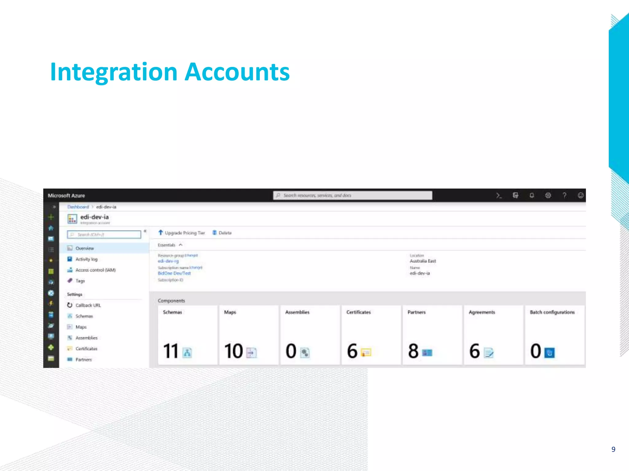Click the Delete button
The image size is (629, 471).
click(x=222, y=233)
